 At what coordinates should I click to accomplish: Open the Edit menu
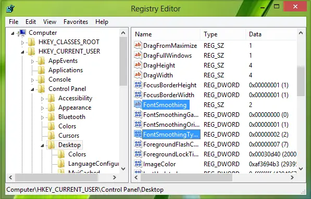click(x=31, y=22)
